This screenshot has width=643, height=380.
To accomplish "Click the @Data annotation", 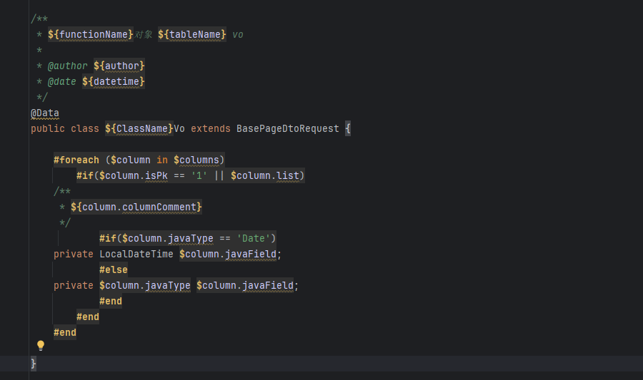I will click(45, 113).
